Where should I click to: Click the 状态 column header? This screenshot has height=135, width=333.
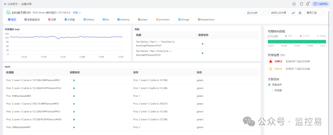coord(199,72)
